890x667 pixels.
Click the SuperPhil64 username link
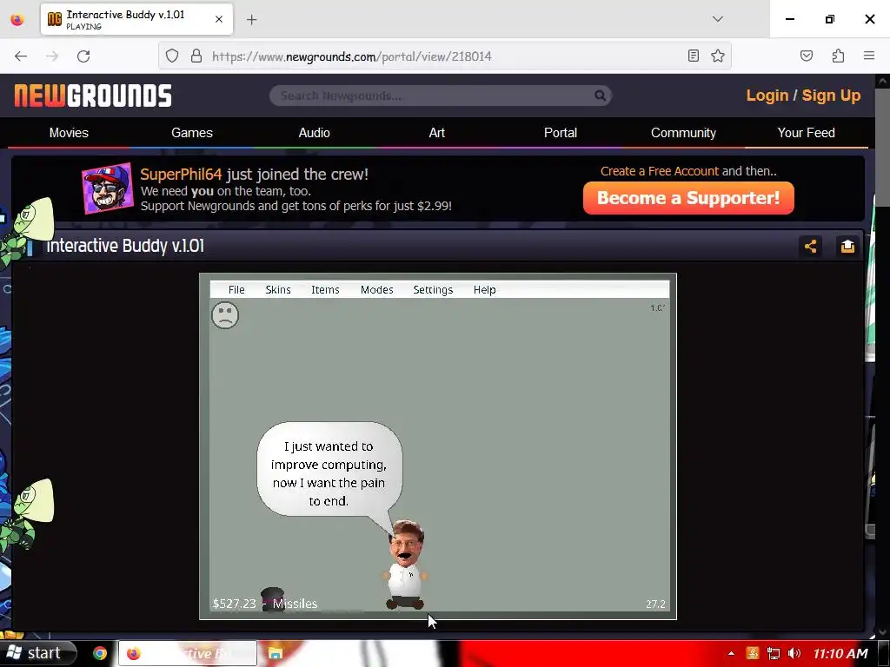pos(181,174)
